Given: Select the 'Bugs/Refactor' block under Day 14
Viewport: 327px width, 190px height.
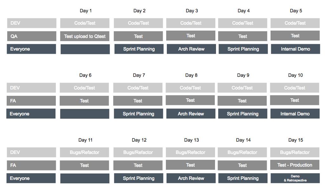Looking at the screenshot, I should (242, 152).
